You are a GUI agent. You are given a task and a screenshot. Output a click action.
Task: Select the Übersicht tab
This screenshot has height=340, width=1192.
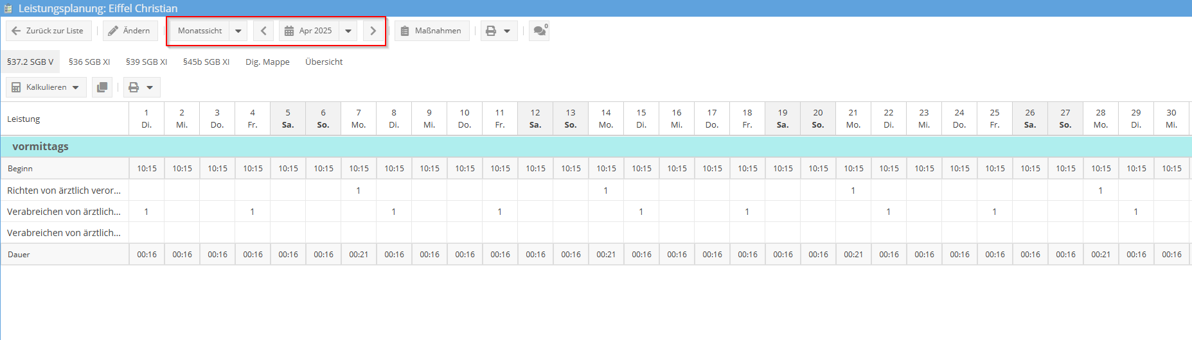(x=324, y=62)
